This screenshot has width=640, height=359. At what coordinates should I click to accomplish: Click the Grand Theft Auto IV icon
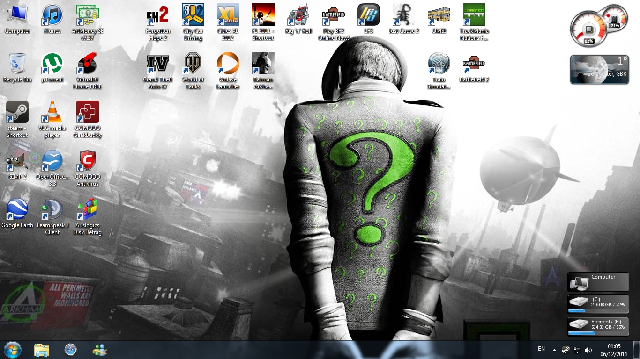pos(158,71)
